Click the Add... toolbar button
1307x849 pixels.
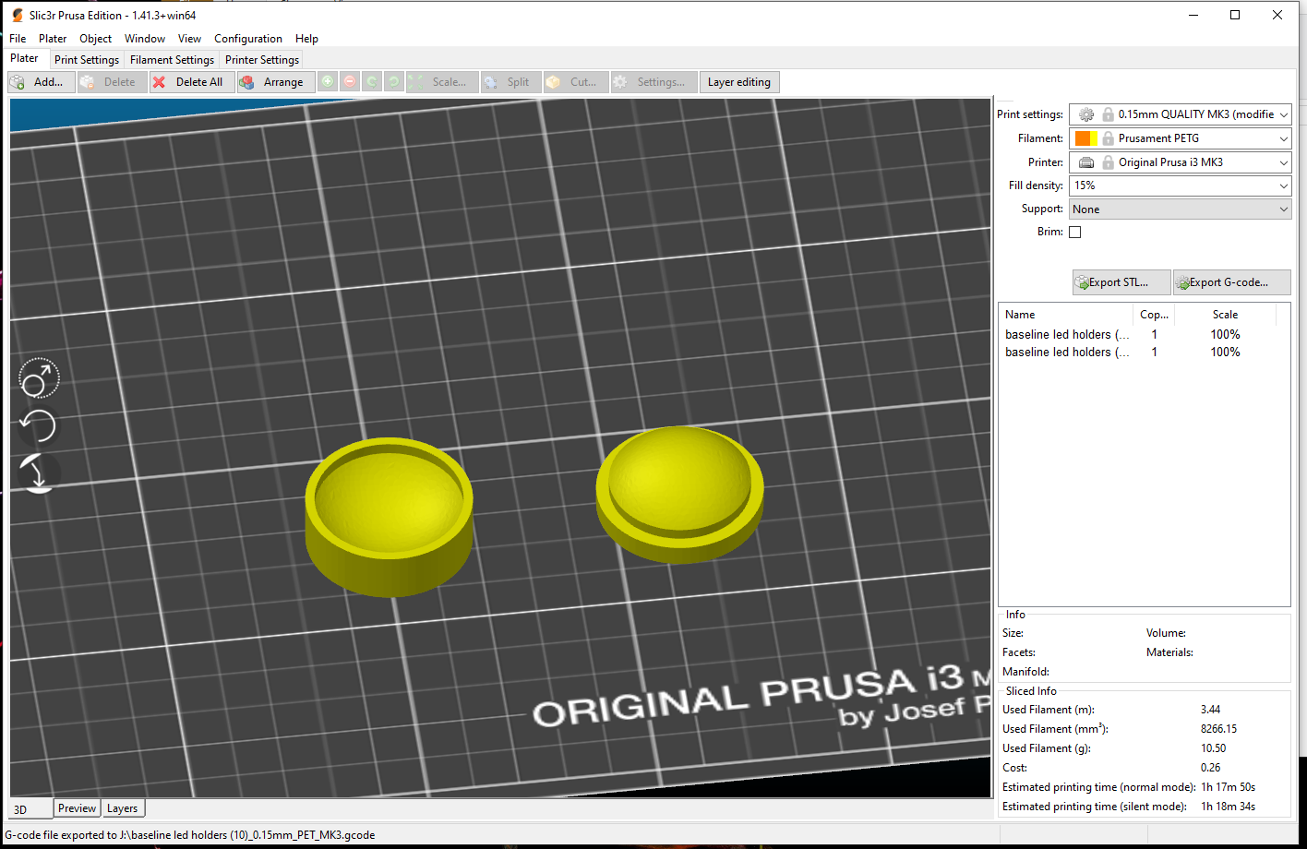click(x=41, y=82)
